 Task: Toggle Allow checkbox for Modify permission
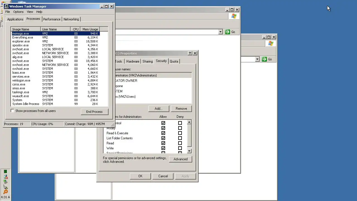click(x=163, y=128)
